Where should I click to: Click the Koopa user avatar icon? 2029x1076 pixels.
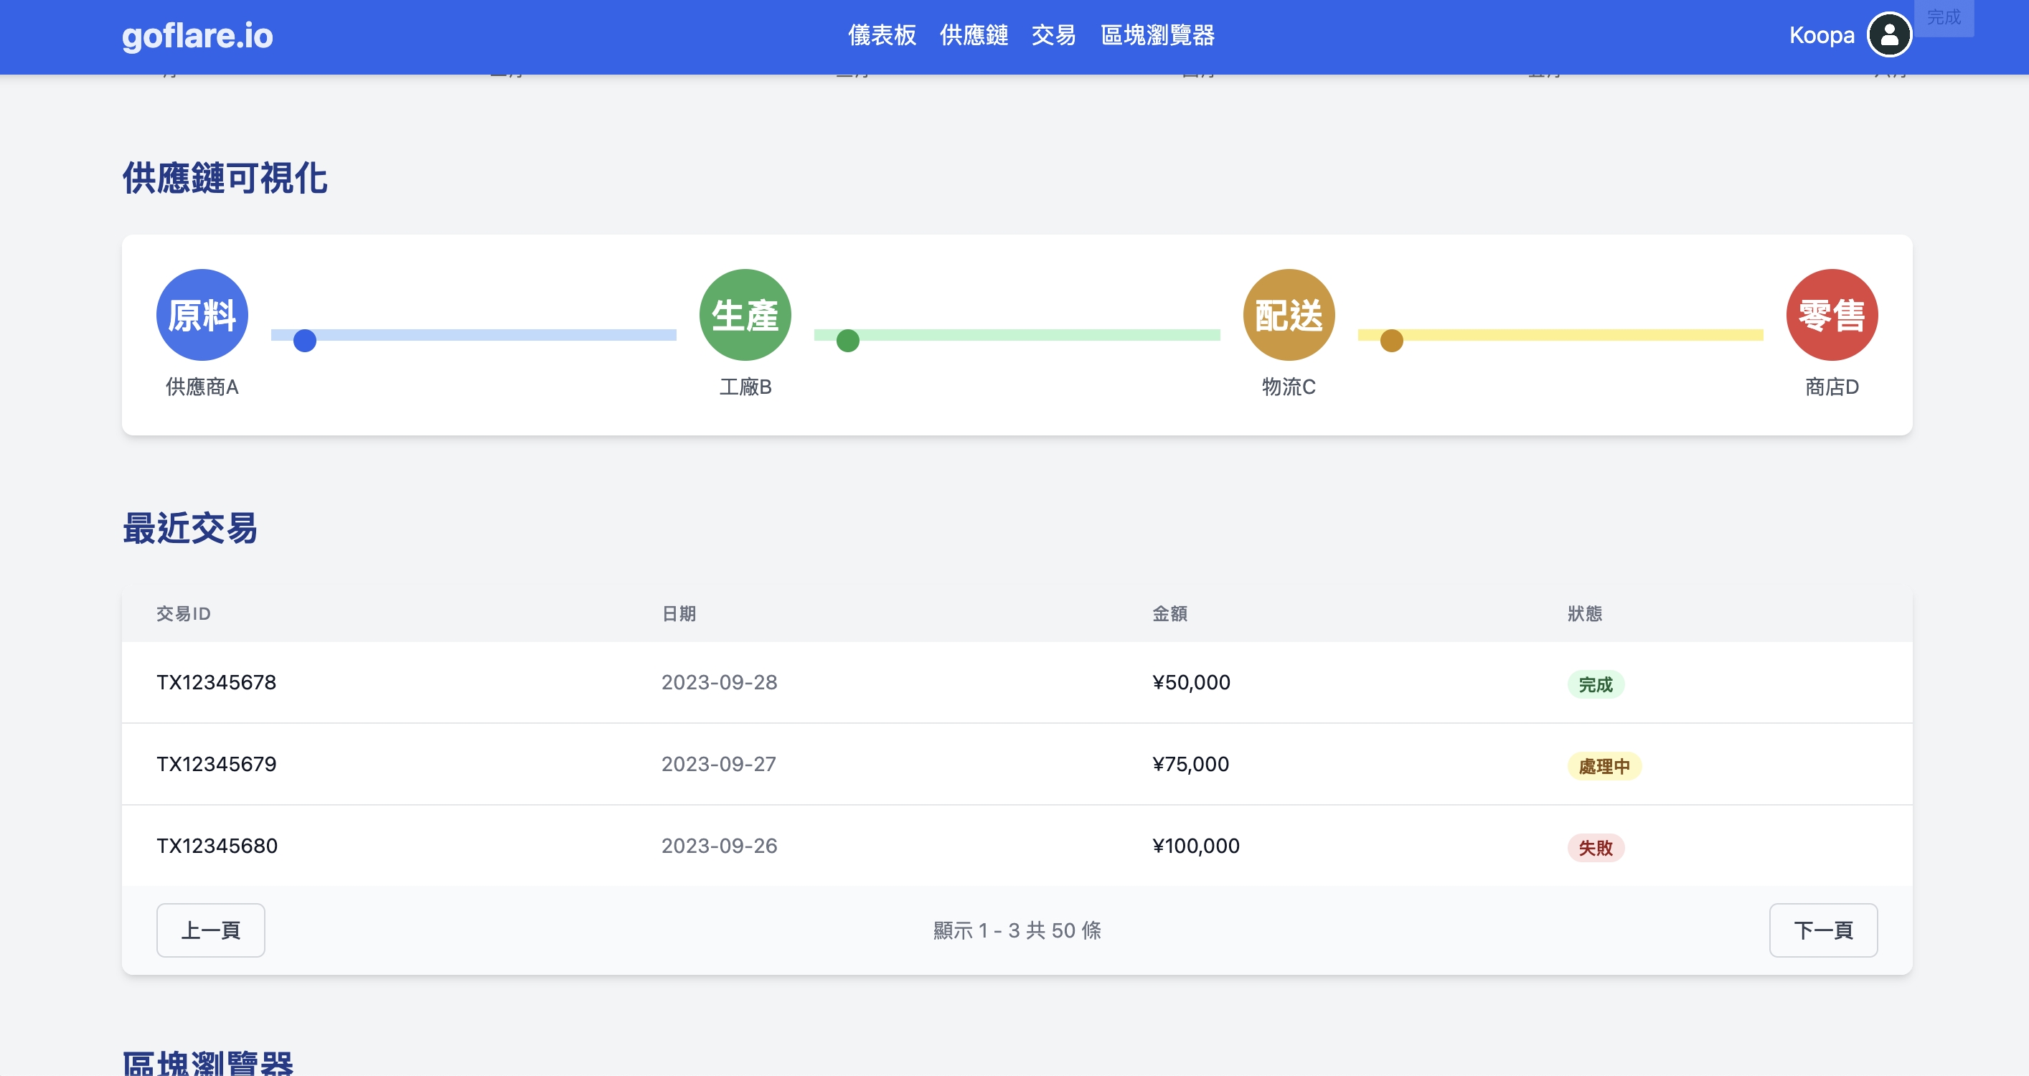pyautogui.click(x=1889, y=34)
